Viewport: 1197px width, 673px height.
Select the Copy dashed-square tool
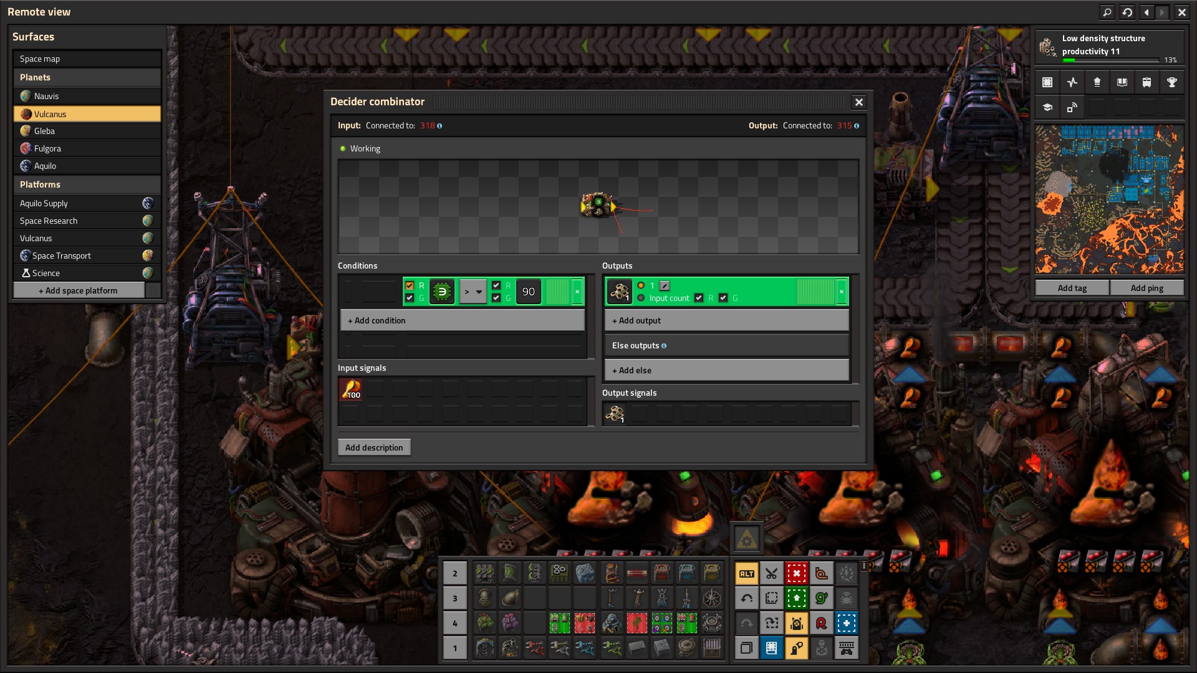(x=771, y=598)
